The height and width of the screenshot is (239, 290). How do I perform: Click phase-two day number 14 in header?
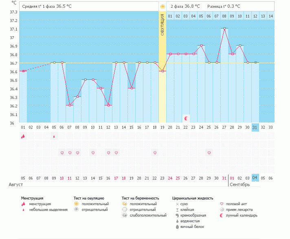click(x=271, y=16)
